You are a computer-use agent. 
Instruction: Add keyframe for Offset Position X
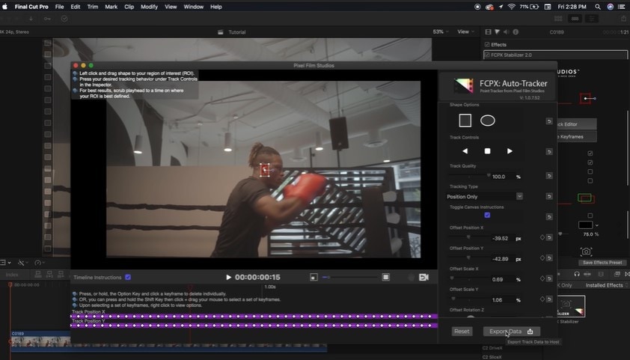coord(542,237)
